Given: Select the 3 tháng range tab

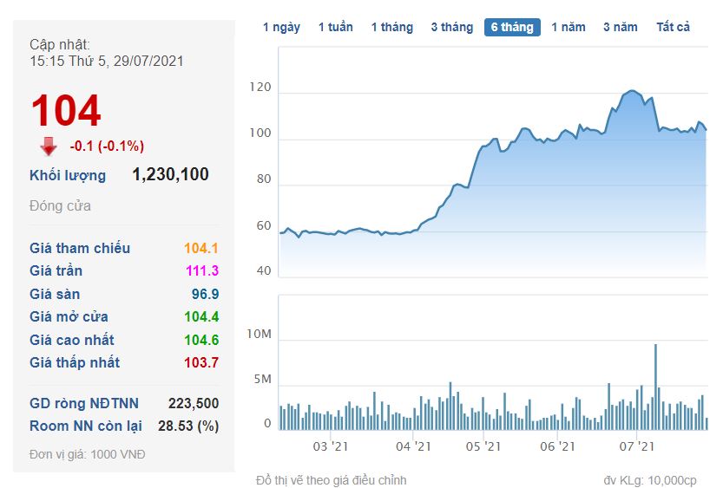Looking at the screenshot, I should click(x=451, y=27).
